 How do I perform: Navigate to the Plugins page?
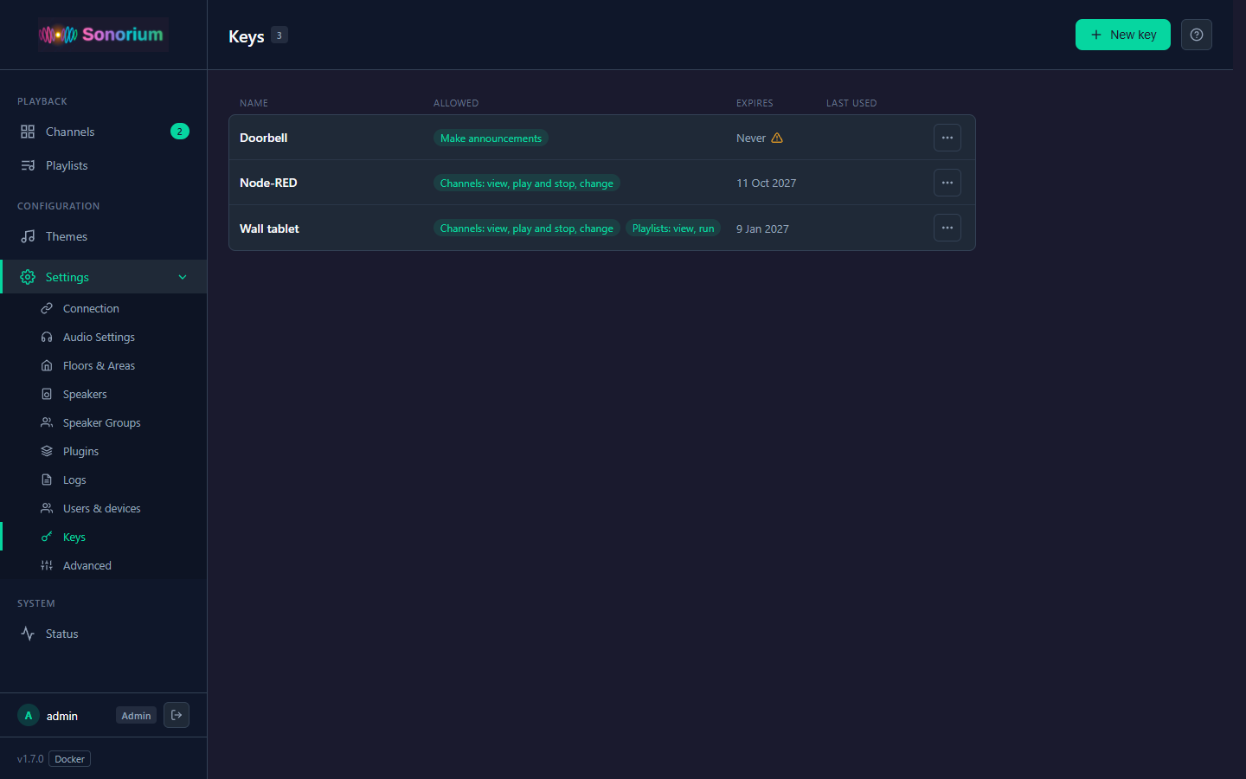tap(104, 451)
